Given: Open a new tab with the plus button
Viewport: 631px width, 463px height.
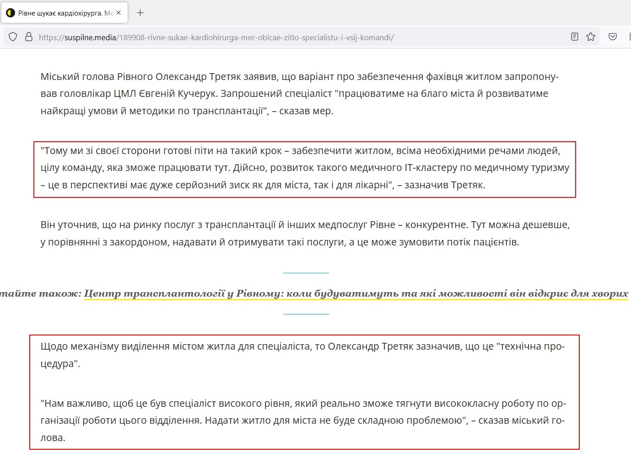Looking at the screenshot, I should coord(140,13).
